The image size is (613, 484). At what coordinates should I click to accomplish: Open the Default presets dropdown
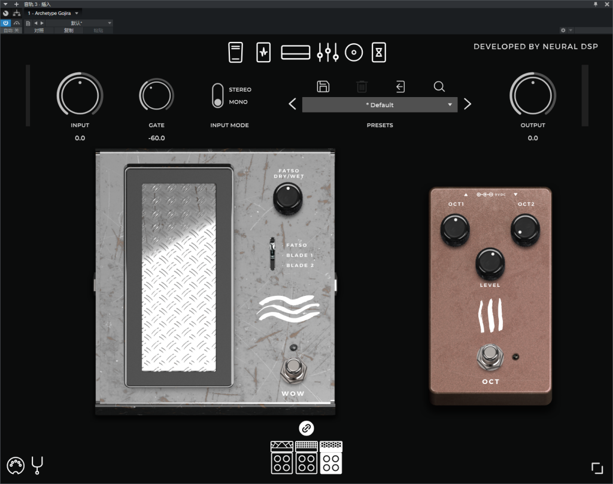[380, 105]
